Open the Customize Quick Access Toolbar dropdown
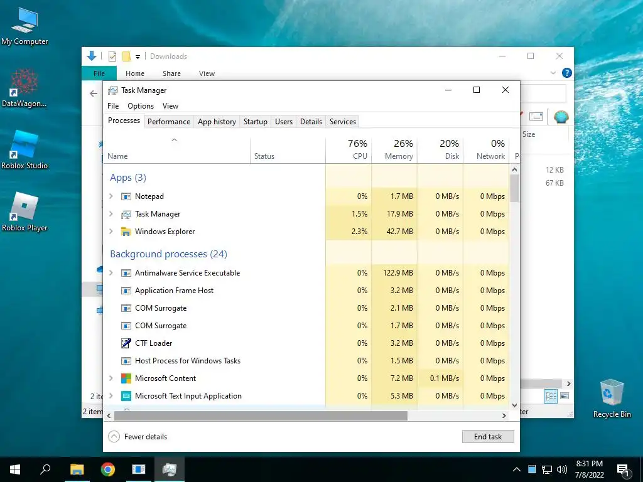The image size is (643, 482). coord(138,57)
